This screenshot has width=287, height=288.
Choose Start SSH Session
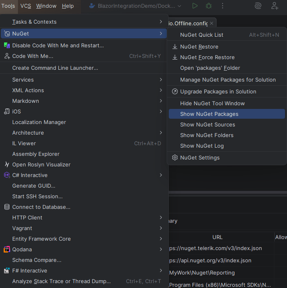(x=84, y=196)
